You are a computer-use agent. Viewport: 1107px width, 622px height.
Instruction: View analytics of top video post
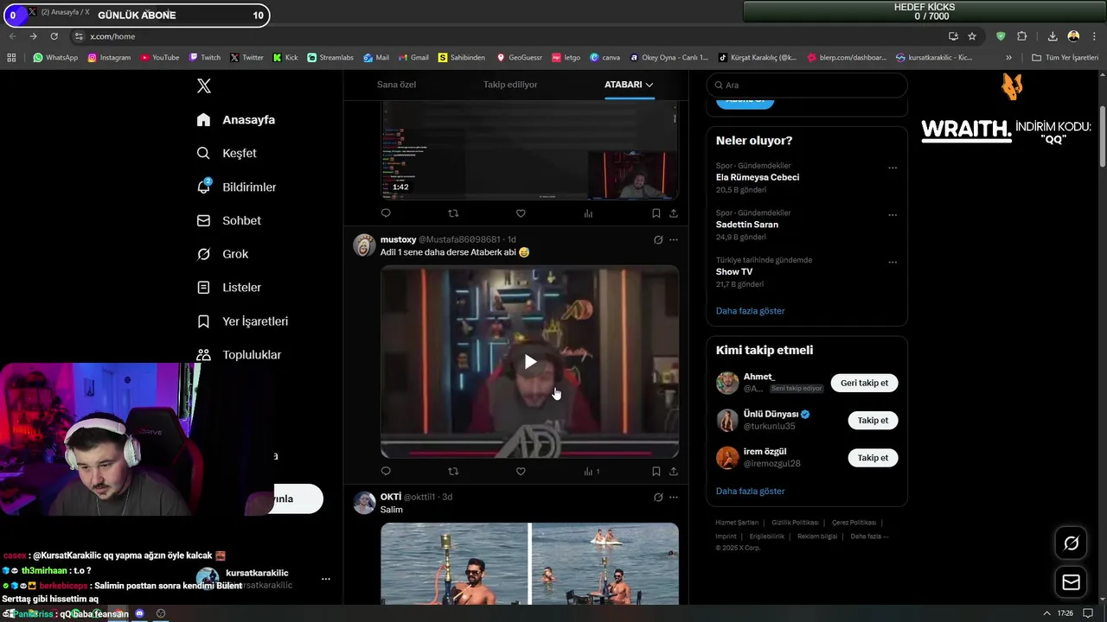click(588, 213)
